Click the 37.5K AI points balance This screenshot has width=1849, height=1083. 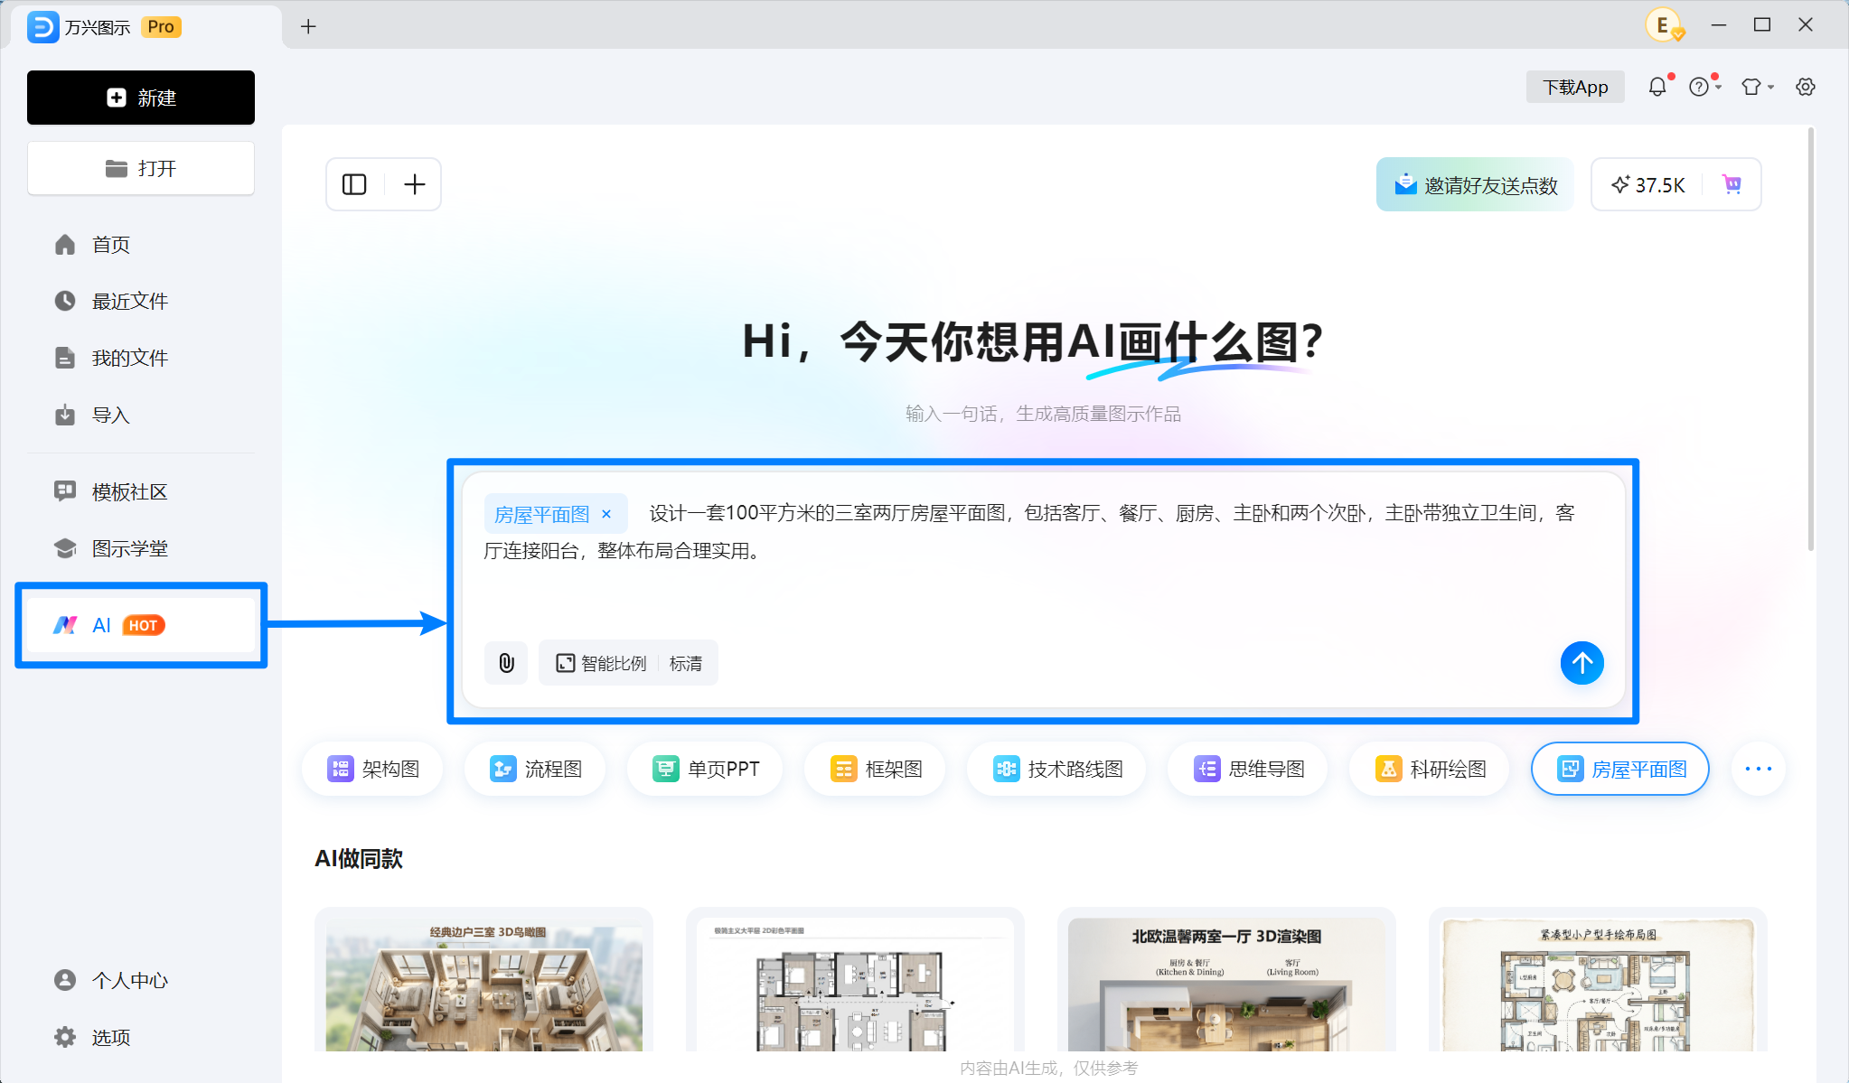point(1648,184)
